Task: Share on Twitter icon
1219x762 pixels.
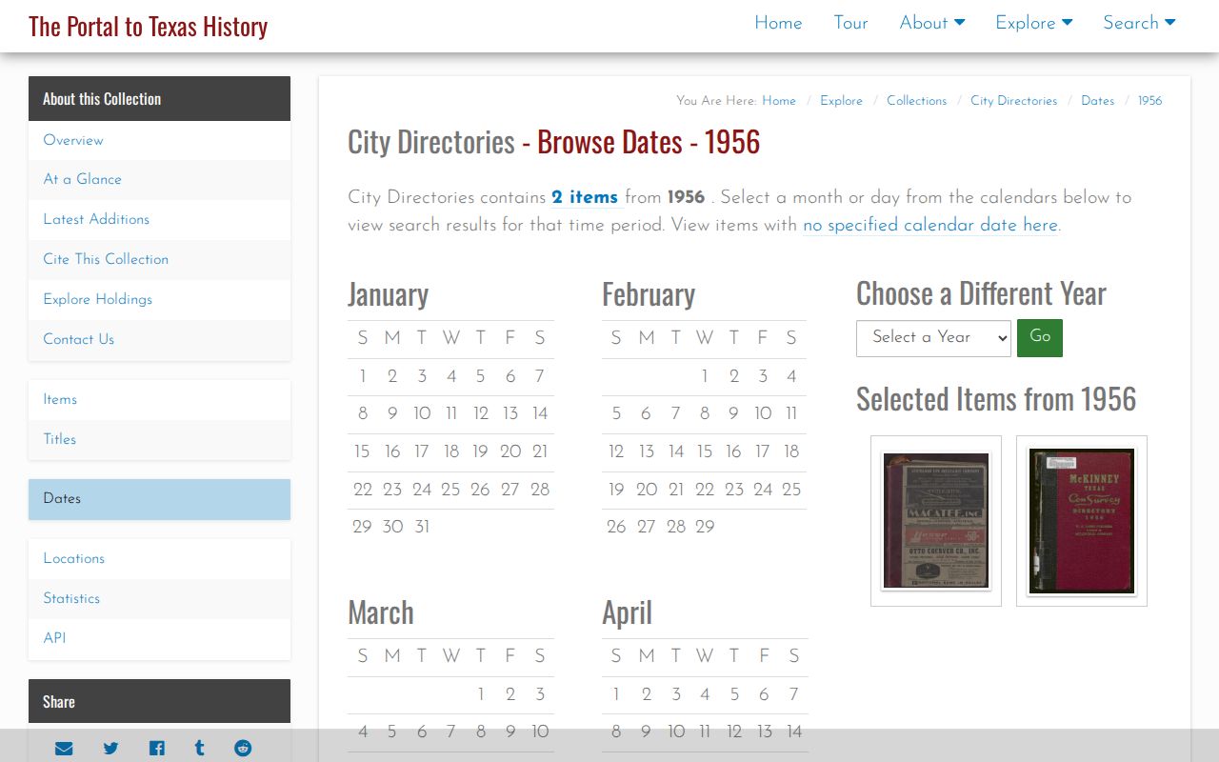Action: tap(110, 749)
